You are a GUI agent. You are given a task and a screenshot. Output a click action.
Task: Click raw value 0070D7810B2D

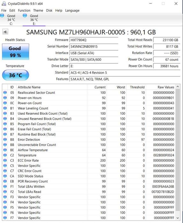[163, 192]
